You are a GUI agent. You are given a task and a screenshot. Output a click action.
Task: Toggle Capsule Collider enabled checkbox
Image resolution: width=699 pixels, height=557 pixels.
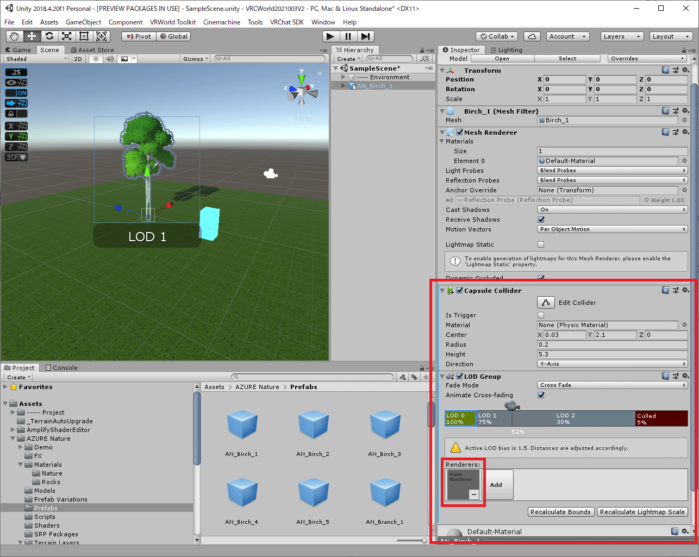[460, 291]
